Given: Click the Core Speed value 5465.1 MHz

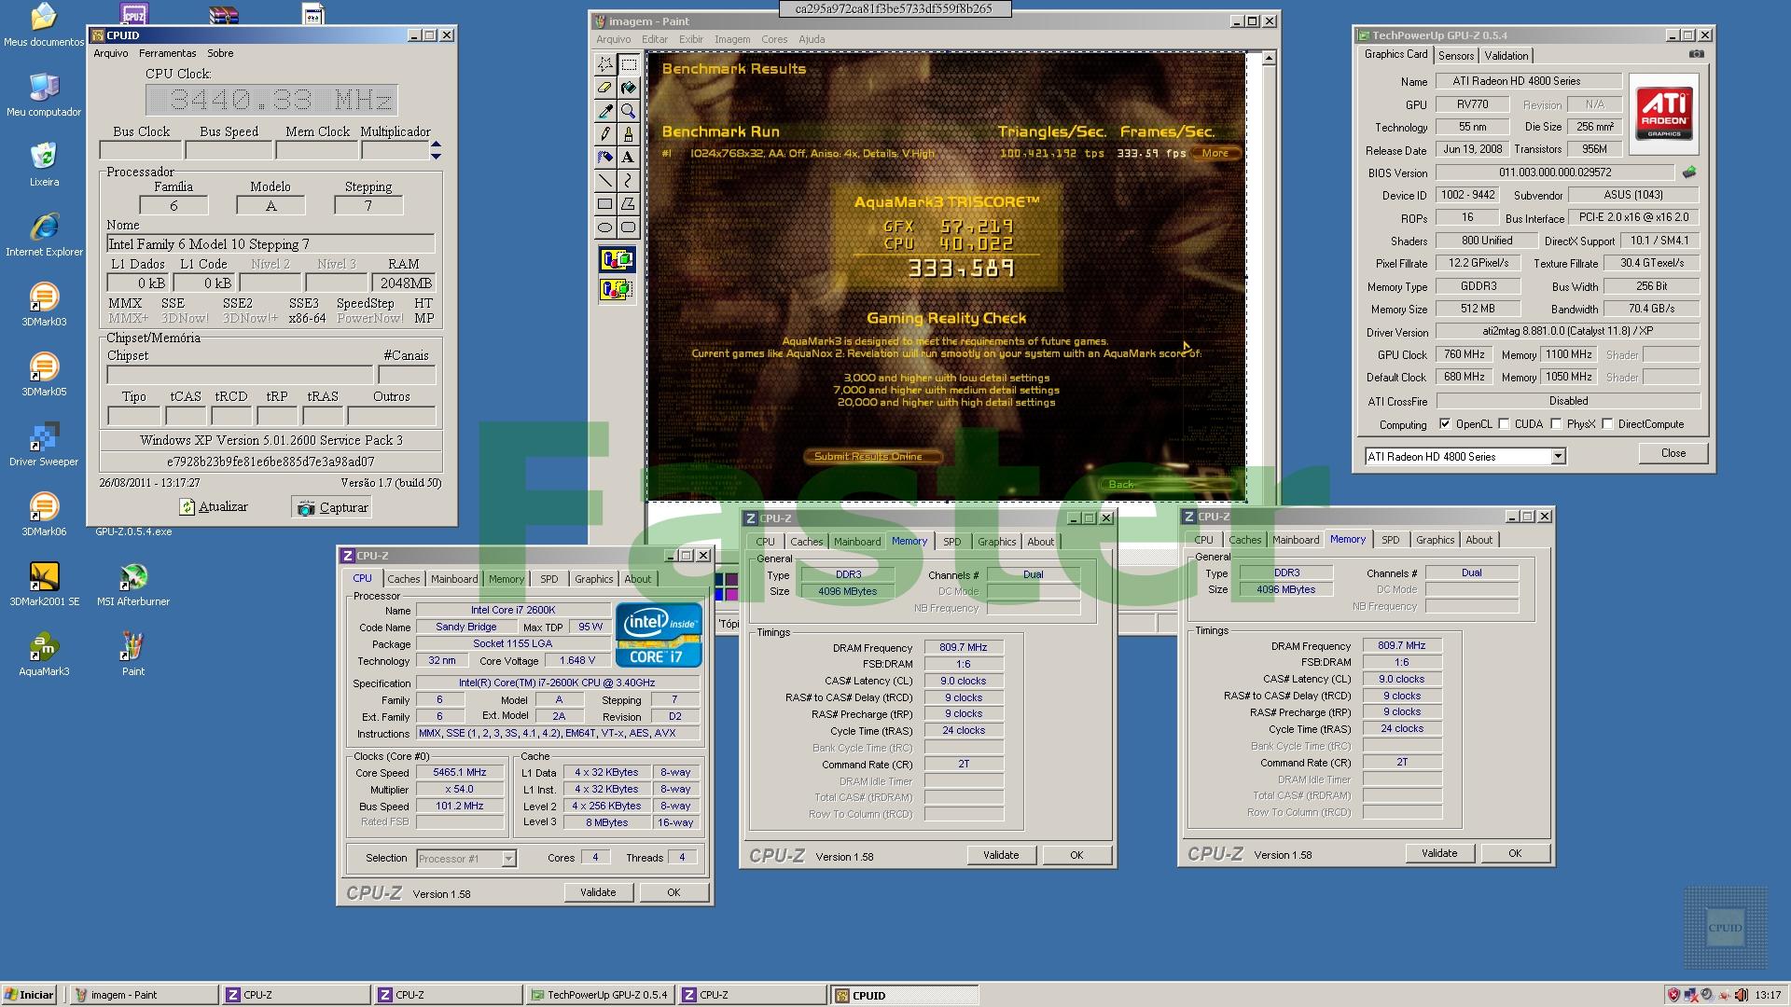Looking at the screenshot, I should click(460, 773).
